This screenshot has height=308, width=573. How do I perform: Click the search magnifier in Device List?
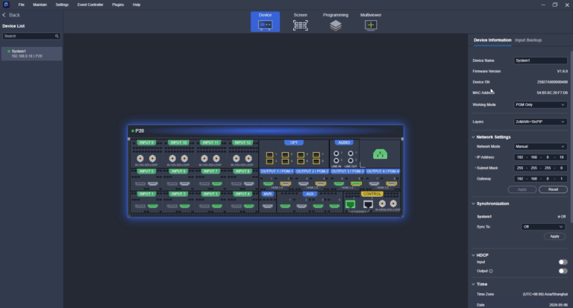pyautogui.click(x=57, y=37)
